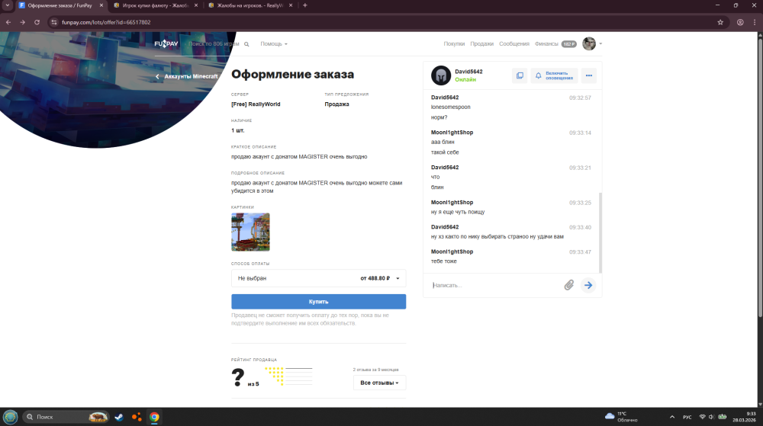Click Включить оповещения bell button

(x=554, y=75)
